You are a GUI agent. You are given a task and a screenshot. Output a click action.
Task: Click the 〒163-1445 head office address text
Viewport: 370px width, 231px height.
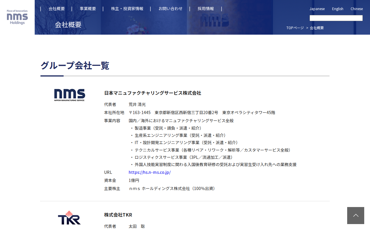(202, 113)
